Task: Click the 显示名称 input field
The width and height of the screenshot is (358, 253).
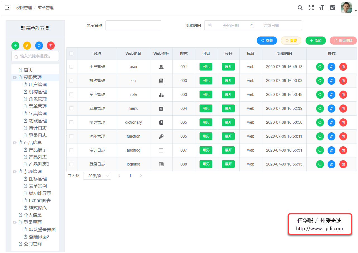Action: coord(133,25)
